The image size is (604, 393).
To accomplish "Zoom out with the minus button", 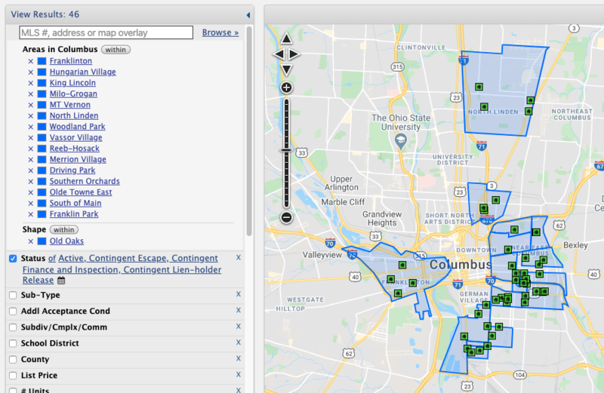I will 286,218.
